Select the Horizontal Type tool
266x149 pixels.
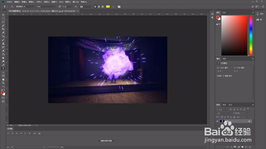tap(3, 69)
